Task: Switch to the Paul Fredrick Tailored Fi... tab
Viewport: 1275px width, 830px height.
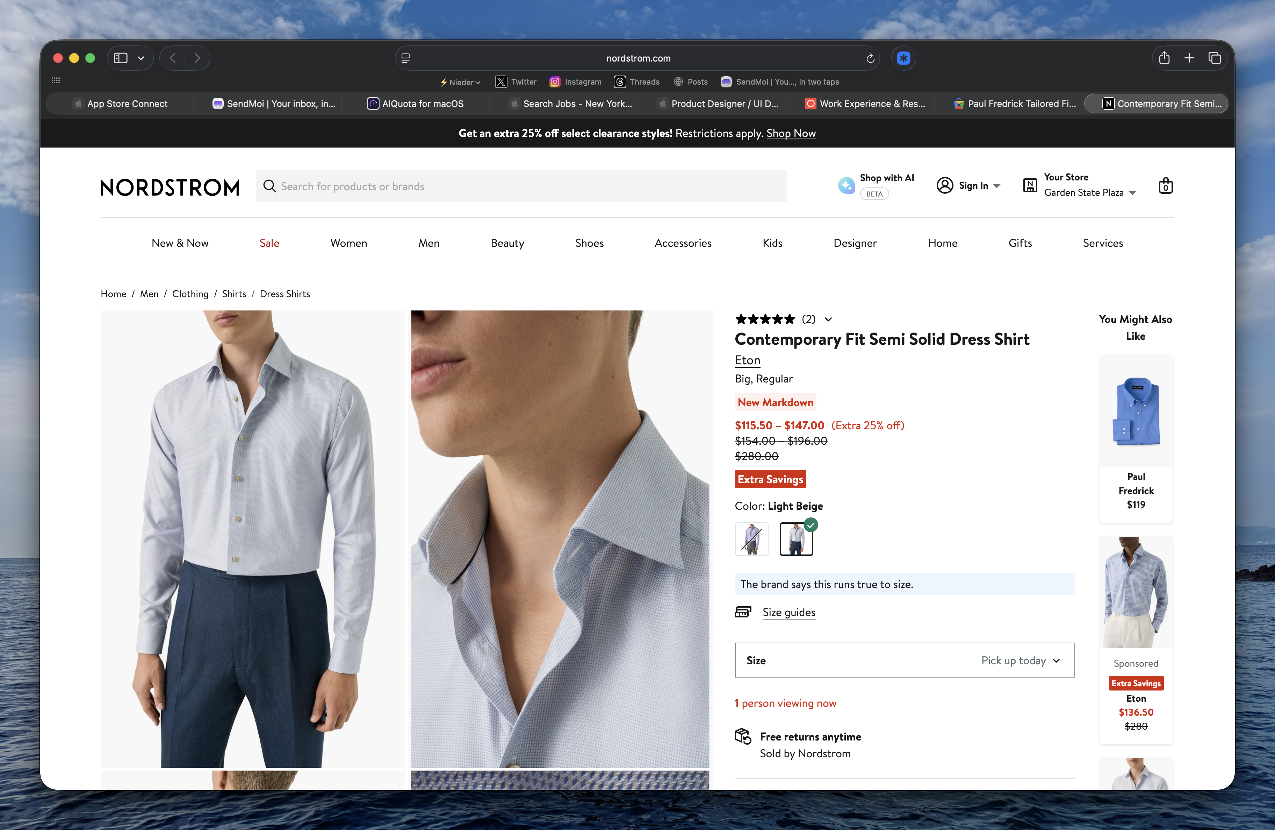Action: tap(1015, 103)
